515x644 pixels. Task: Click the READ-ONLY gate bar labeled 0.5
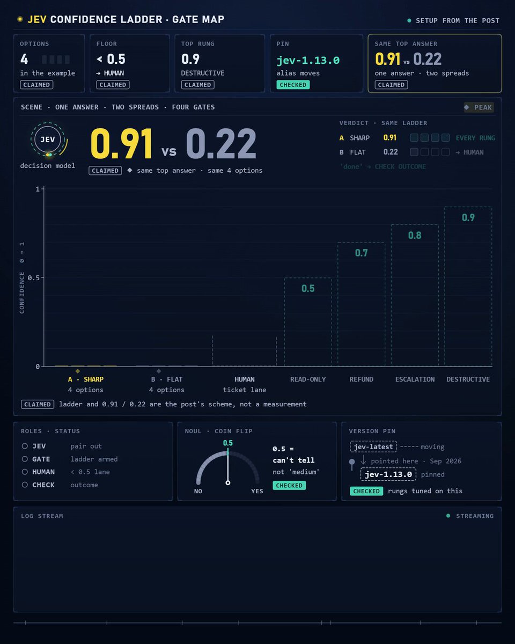(x=308, y=322)
